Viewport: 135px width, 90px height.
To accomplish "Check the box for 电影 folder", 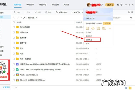I will click(14, 54).
